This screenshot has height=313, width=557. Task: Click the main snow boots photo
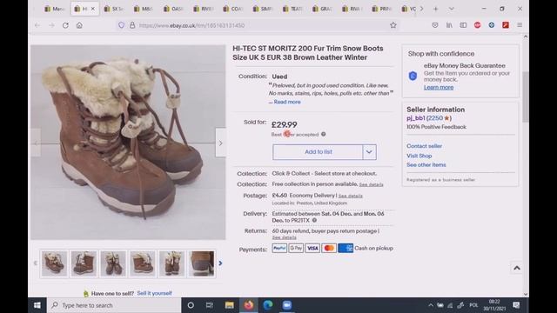tap(128, 143)
